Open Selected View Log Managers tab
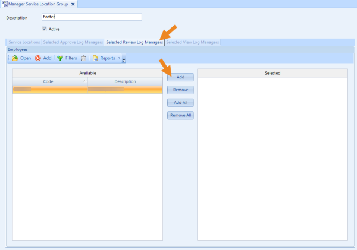 coord(193,42)
